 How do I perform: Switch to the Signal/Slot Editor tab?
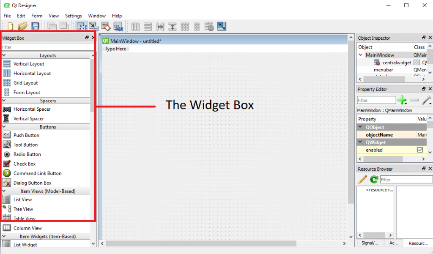pos(371,243)
